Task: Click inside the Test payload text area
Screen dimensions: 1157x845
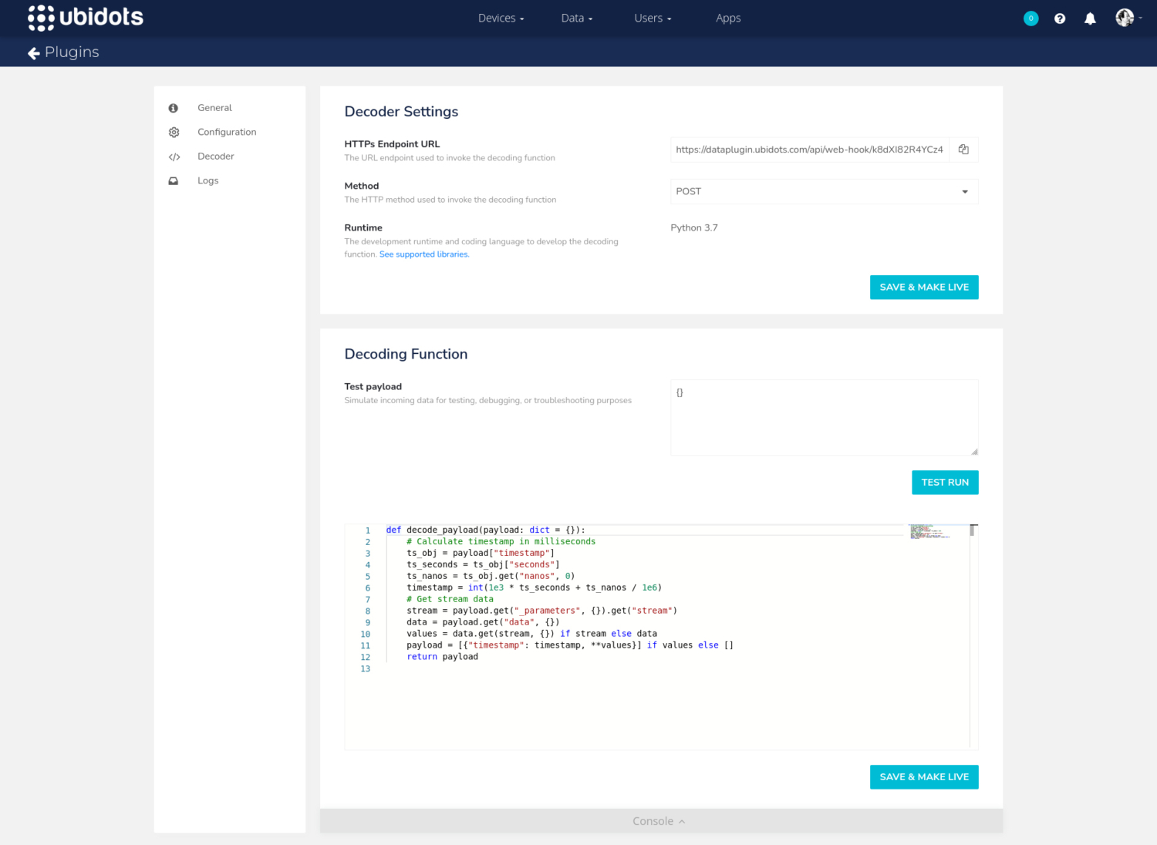Action: (x=824, y=417)
